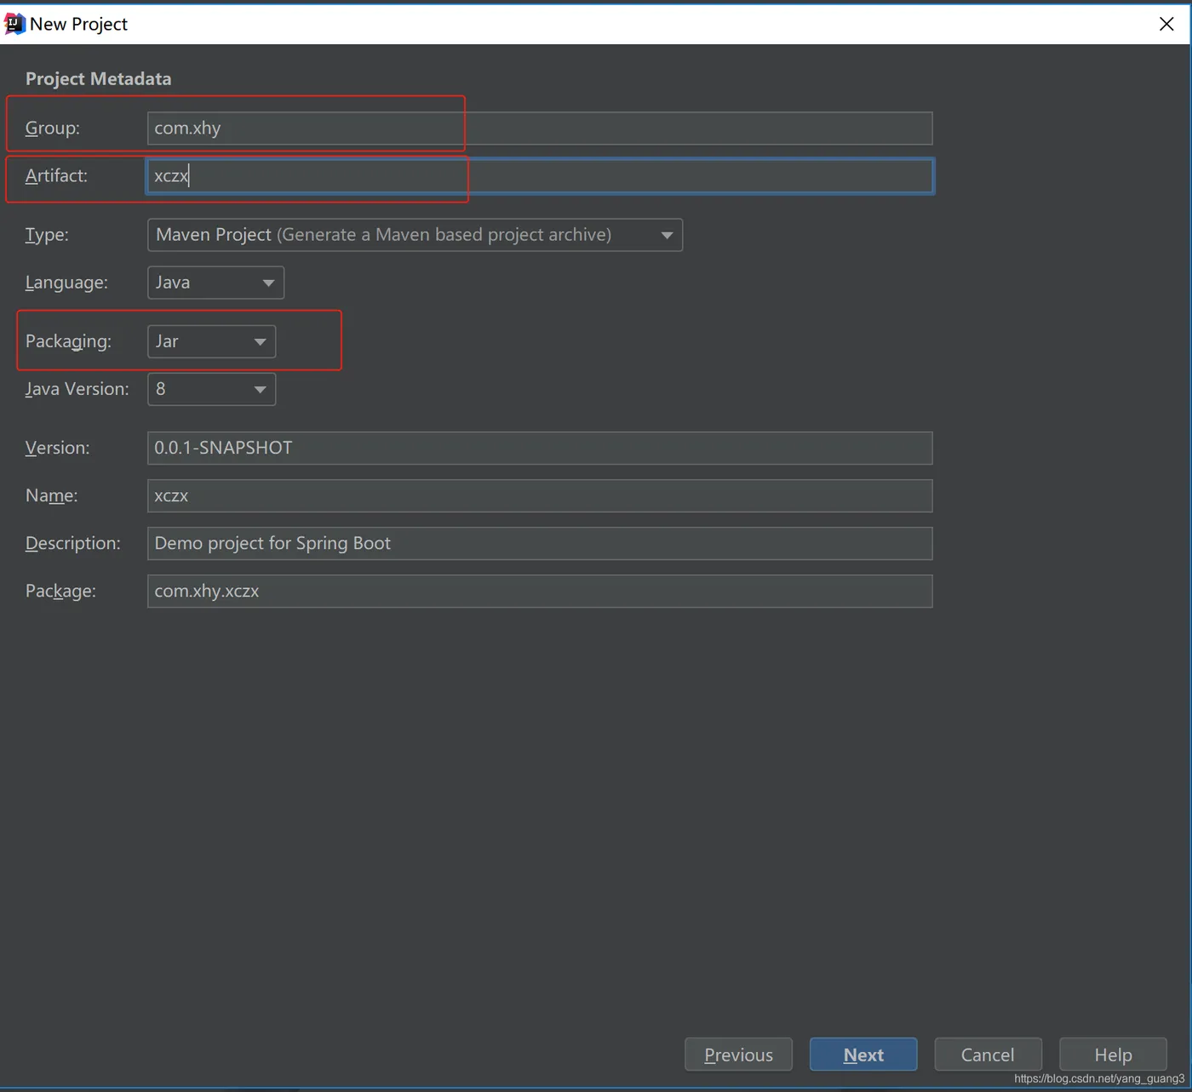Click the Artifact input field
The image size is (1192, 1092).
tap(540, 176)
